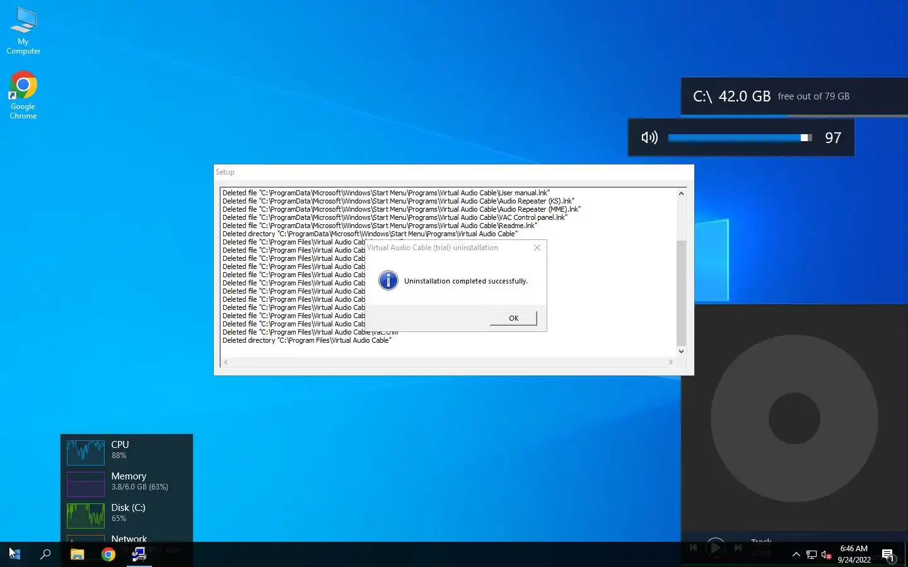Open the network tray icon
Screen dimensions: 908x567
[812, 554]
